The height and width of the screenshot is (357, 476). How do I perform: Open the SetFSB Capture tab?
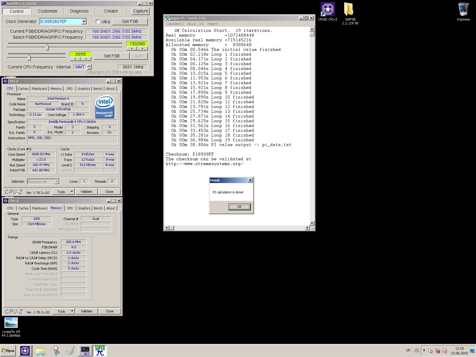[x=140, y=11]
